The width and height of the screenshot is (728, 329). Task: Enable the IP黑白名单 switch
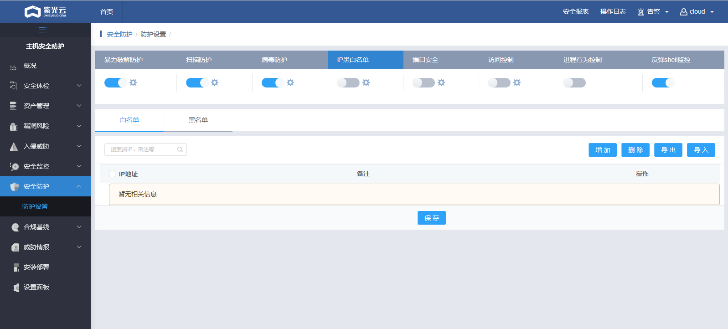point(348,82)
